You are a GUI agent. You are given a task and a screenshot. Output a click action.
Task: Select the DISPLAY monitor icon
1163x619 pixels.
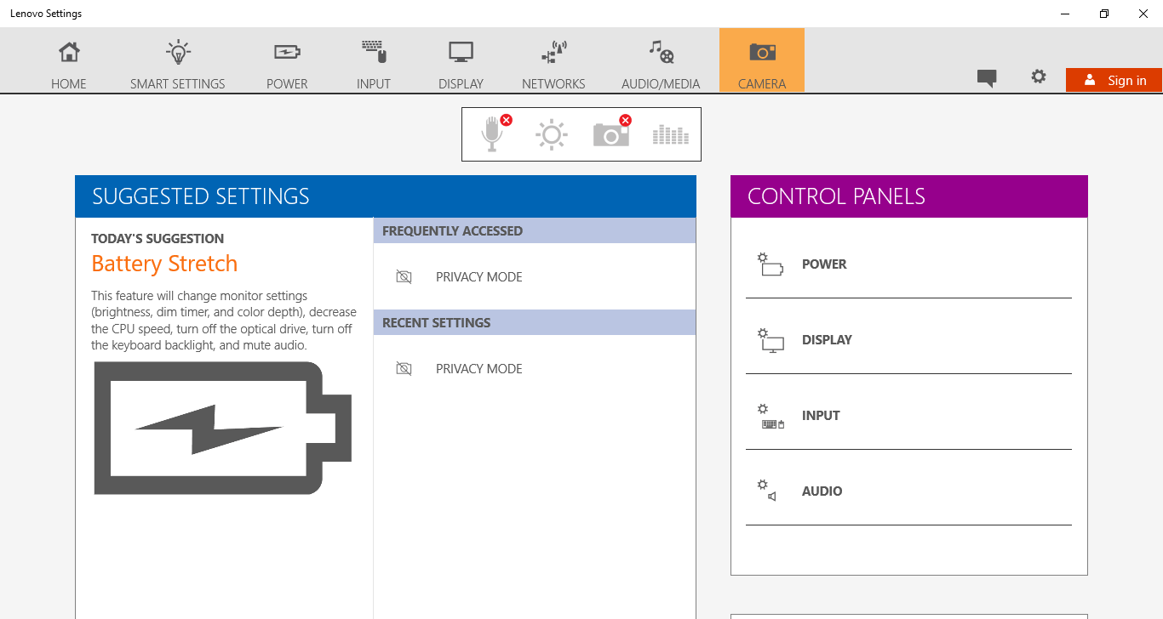point(461,53)
